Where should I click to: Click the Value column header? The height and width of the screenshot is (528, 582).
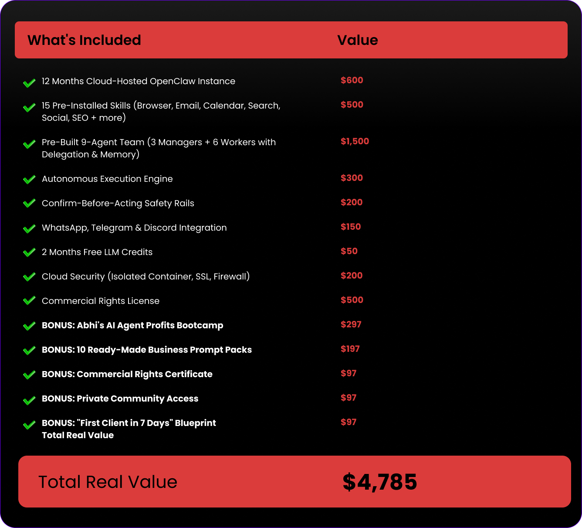(357, 40)
